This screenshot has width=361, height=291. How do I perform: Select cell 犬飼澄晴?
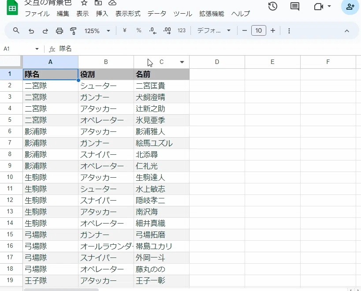pos(161,97)
